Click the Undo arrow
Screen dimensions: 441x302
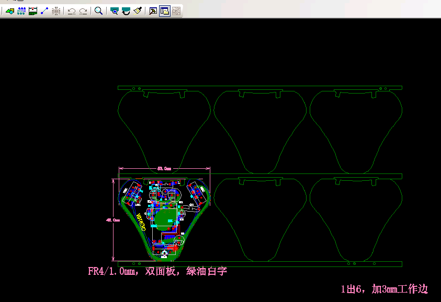point(72,10)
